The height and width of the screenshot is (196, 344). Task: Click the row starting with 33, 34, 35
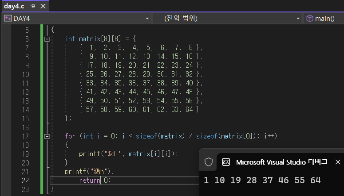pyautogui.click(x=141, y=83)
